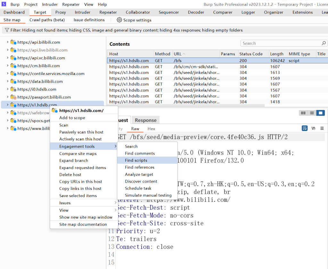Toggle show non-printable characters \n icon

pos(313,128)
